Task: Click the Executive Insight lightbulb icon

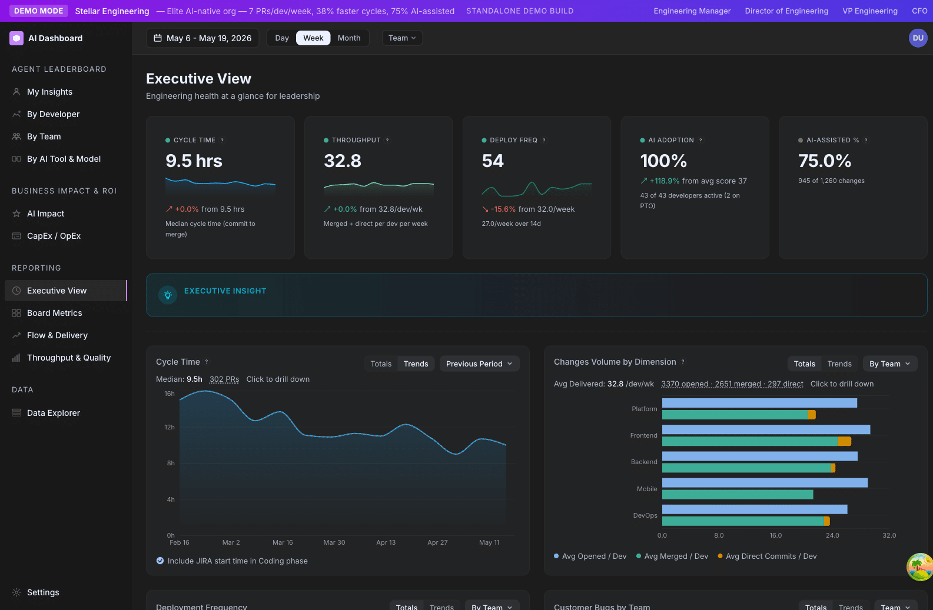Action: 168,295
